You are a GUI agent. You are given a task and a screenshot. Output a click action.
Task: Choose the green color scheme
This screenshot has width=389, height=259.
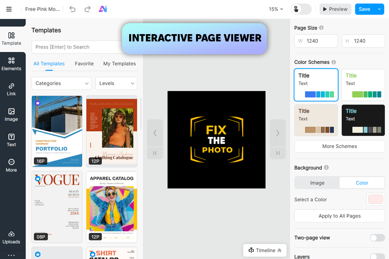[x=363, y=85]
